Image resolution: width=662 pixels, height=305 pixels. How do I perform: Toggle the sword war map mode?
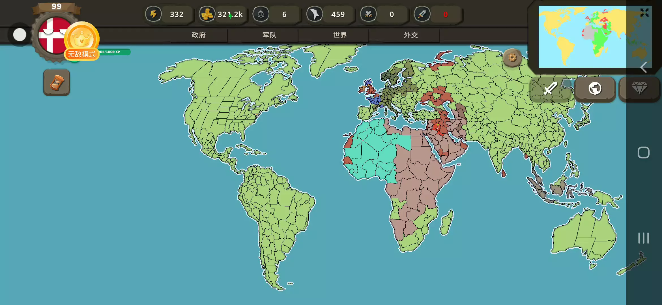pos(550,89)
